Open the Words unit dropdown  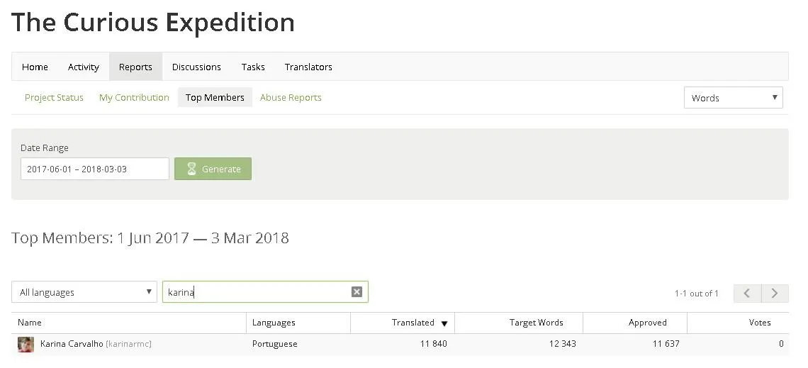(734, 97)
